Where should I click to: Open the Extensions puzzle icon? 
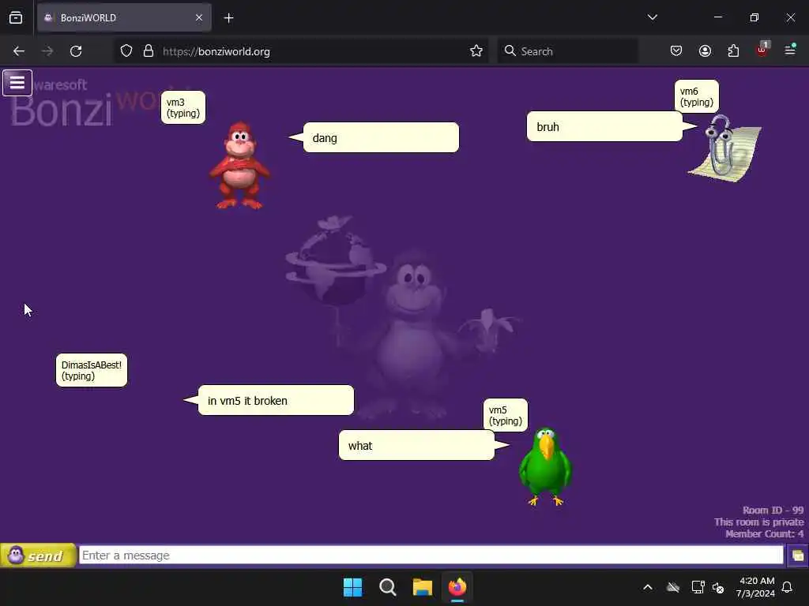pyautogui.click(x=733, y=51)
